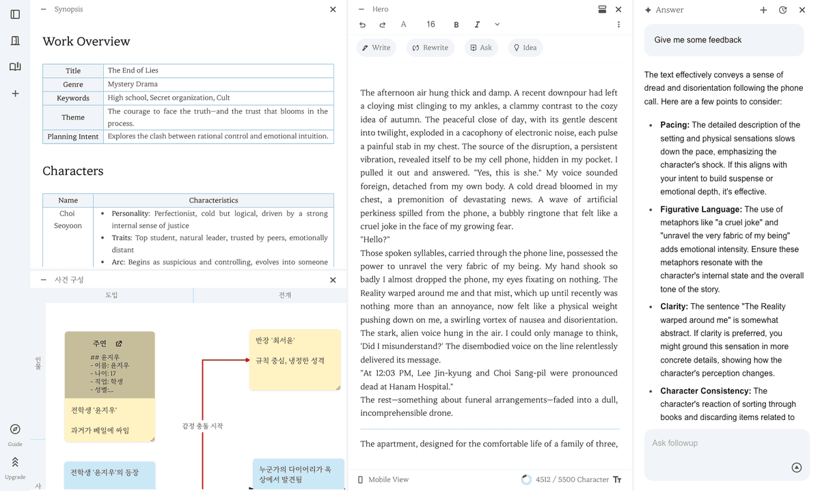
Task: Close the Answer panel
Action: (802, 10)
